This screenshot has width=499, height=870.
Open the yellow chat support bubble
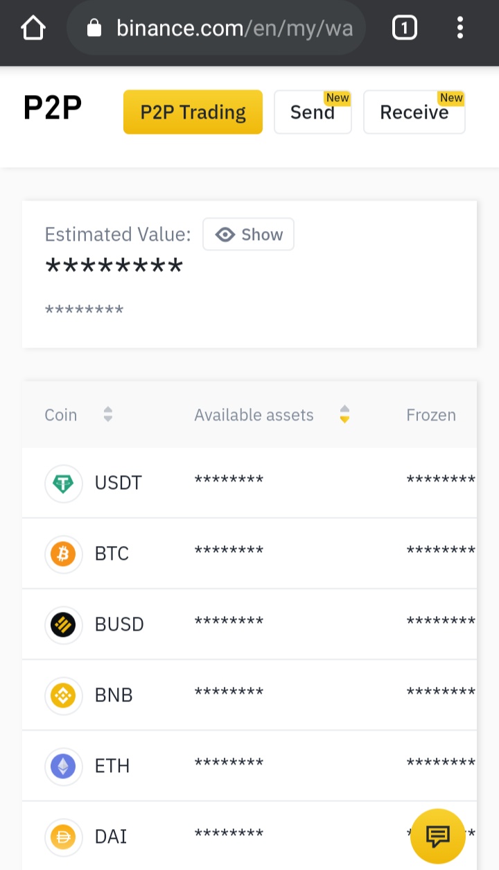tap(437, 836)
